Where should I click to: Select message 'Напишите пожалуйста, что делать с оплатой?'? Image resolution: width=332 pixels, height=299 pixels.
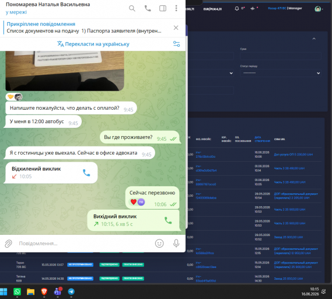71,108
